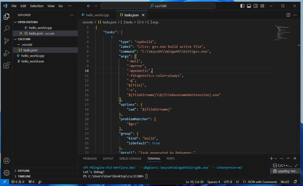
Task: Open hello_world.cpp in Open Editors list
Action: (45, 28)
